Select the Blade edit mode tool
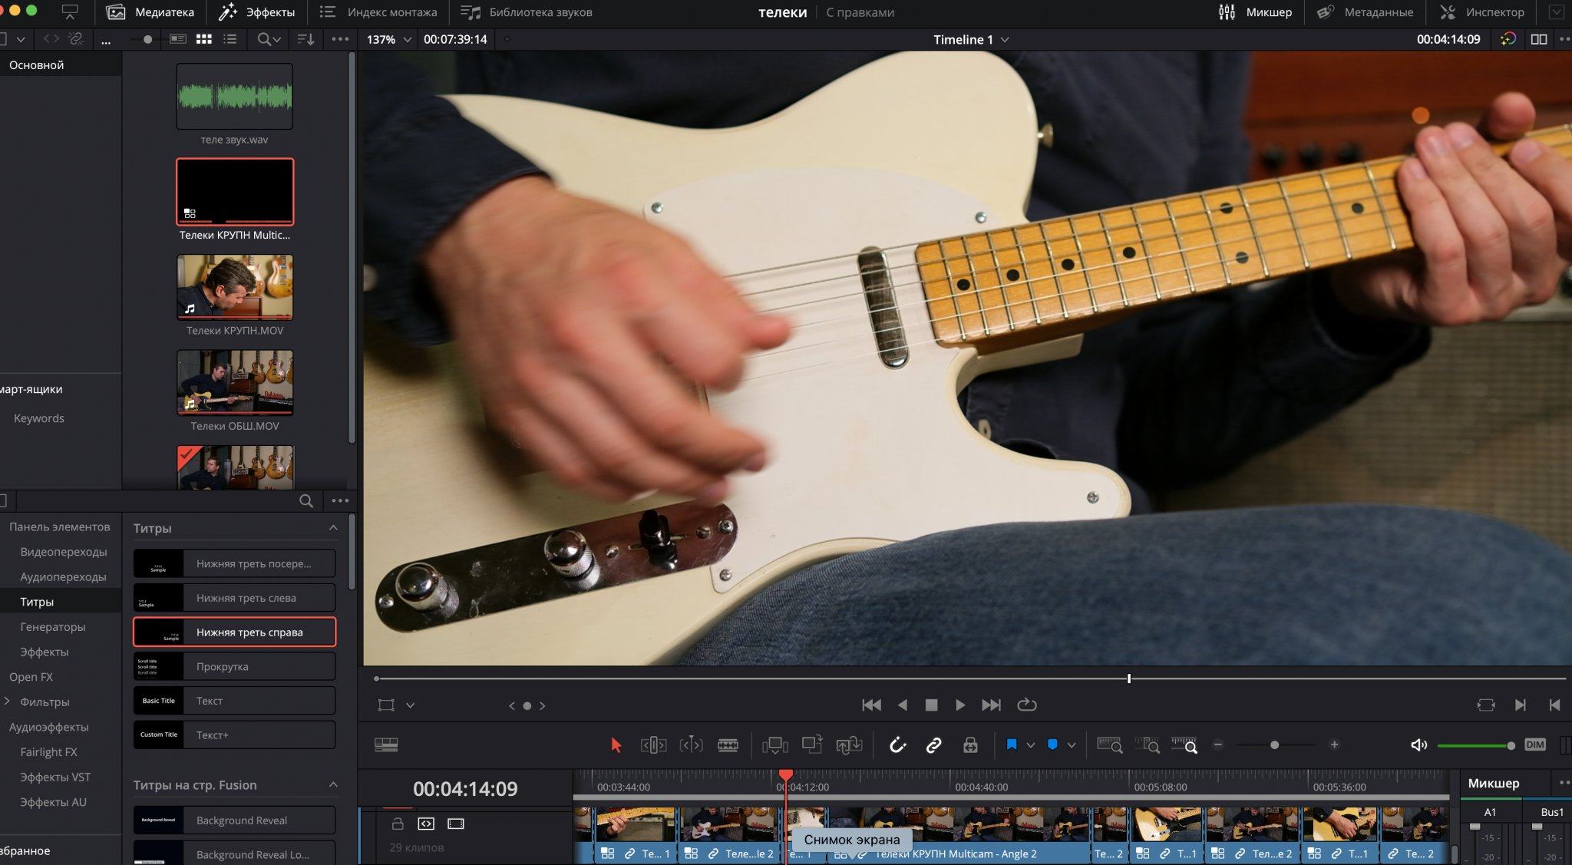Screen dimensions: 1572x865 (x=728, y=744)
